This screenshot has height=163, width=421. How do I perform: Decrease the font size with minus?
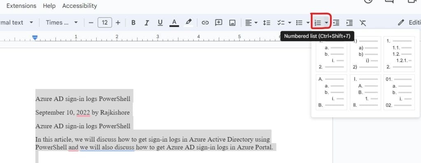tap(91, 23)
